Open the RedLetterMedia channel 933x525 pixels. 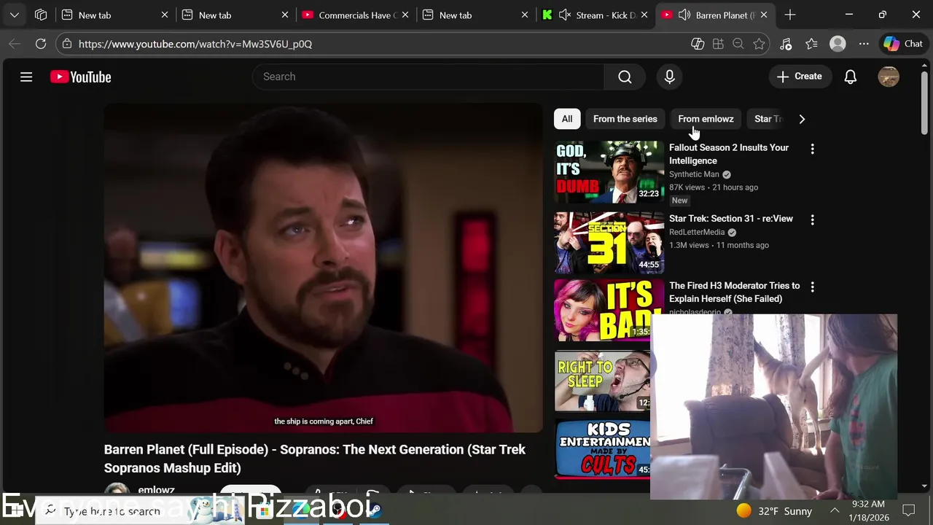(697, 232)
